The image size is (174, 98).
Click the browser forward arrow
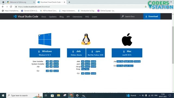pyautogui.click(x=7, y=7)
